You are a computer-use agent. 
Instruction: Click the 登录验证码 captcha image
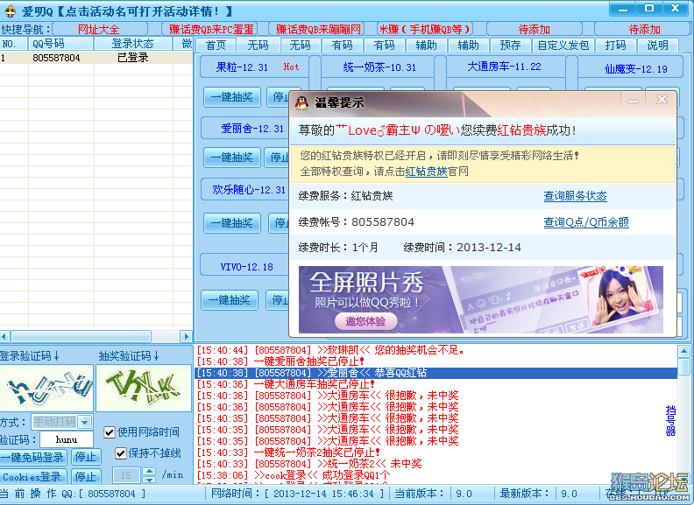[x=46, y=388]
